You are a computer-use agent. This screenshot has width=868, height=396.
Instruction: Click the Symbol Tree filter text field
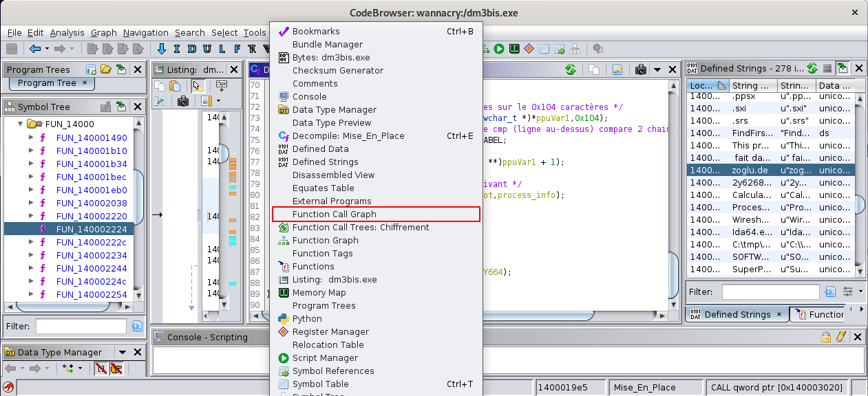[x=81, y=326]
